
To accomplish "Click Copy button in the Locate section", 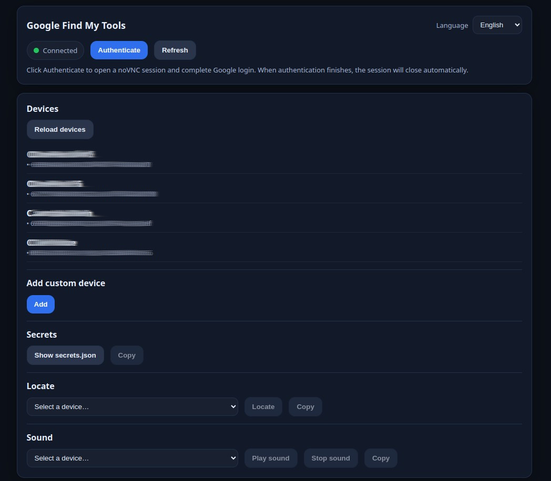I will [x=305, y=406].
